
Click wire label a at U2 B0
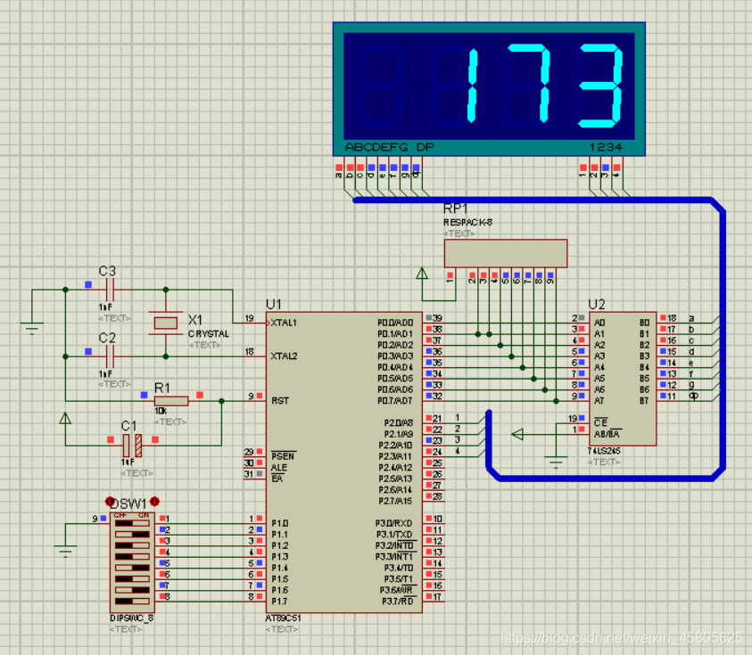(691, 318)
